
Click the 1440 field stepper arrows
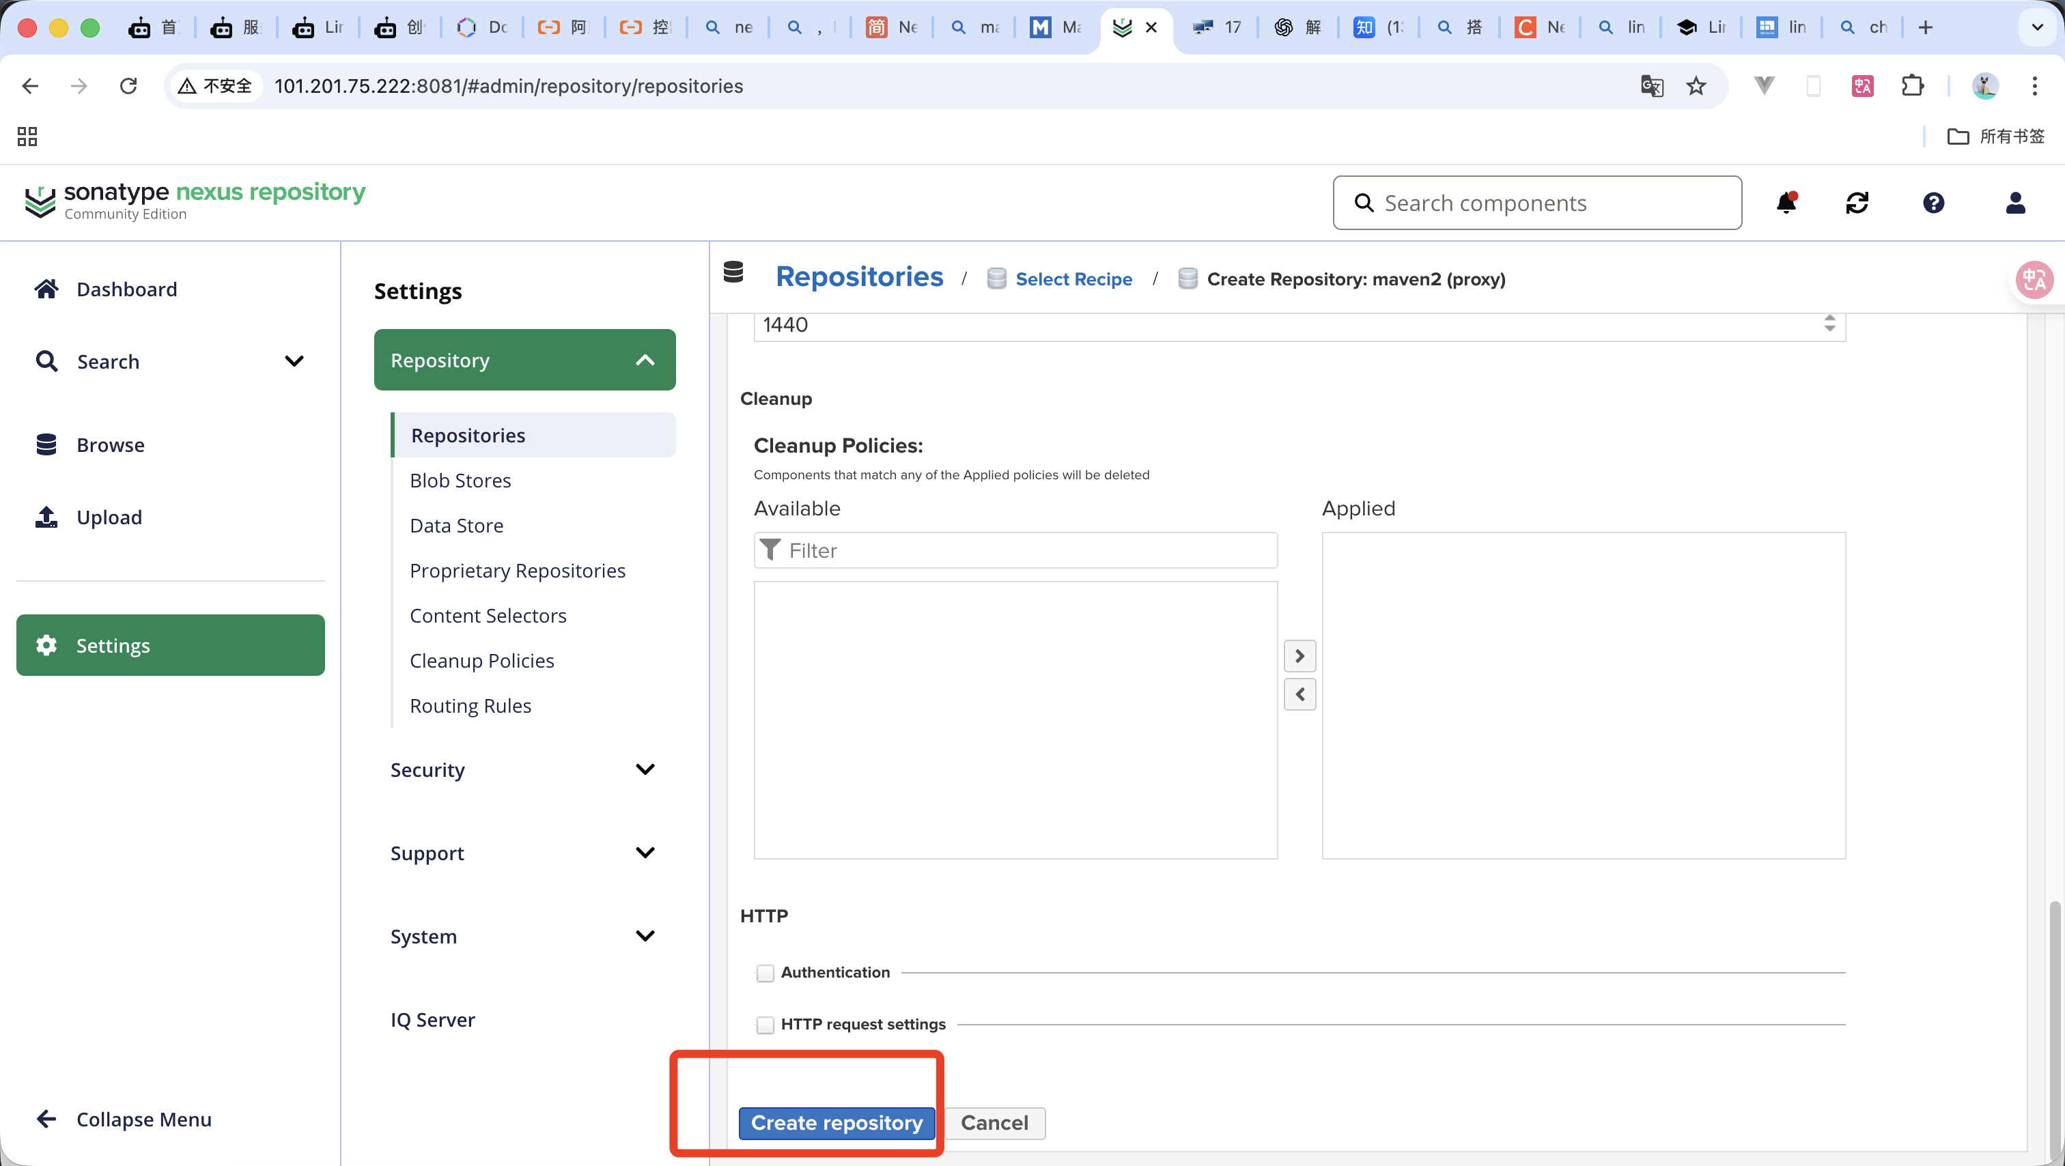[1829, 323]
